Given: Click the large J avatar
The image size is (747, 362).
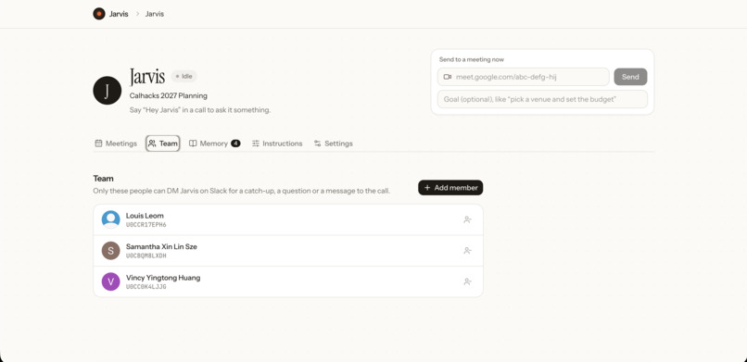Looking at the screenshot, I should tap(107, 91).
